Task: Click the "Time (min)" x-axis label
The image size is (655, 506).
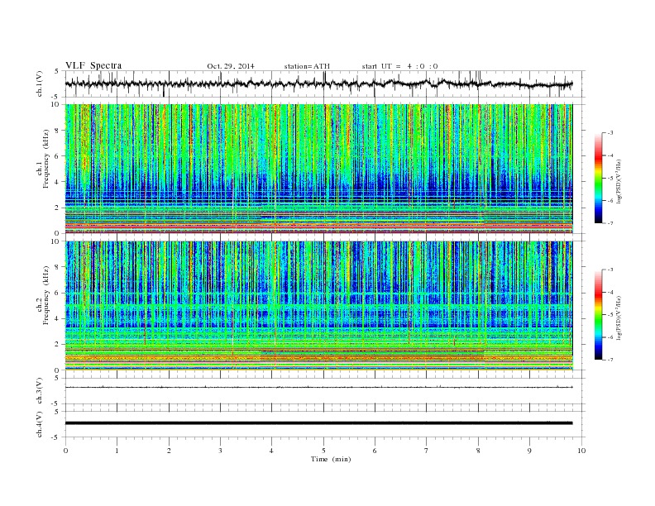Action: pyautogui.click(x=331, y=459)
